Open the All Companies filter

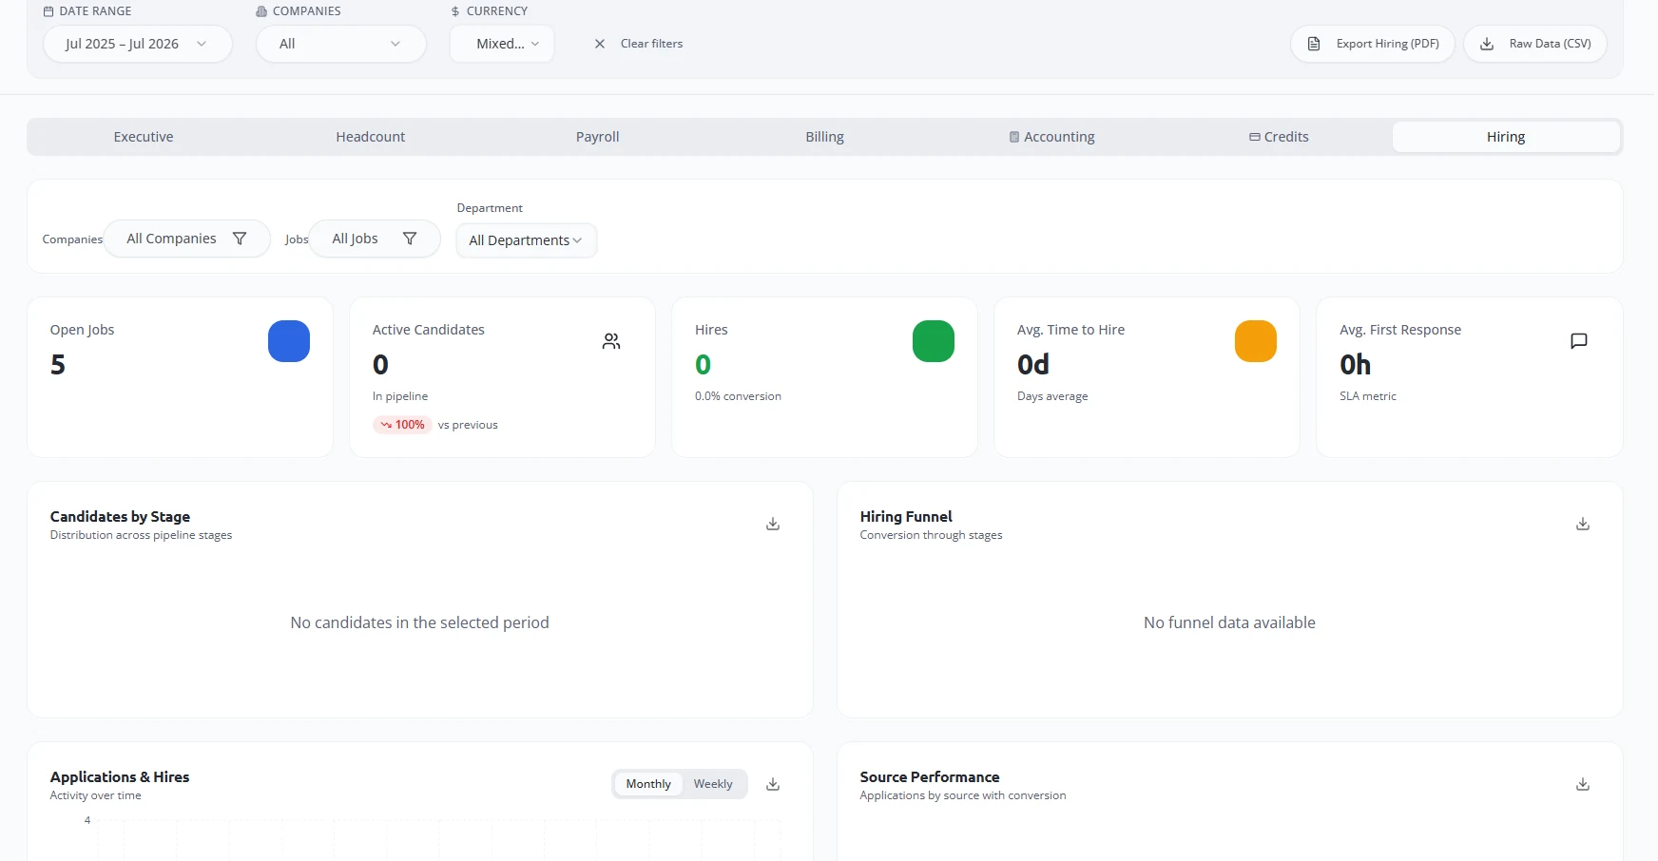click(187, 239)
